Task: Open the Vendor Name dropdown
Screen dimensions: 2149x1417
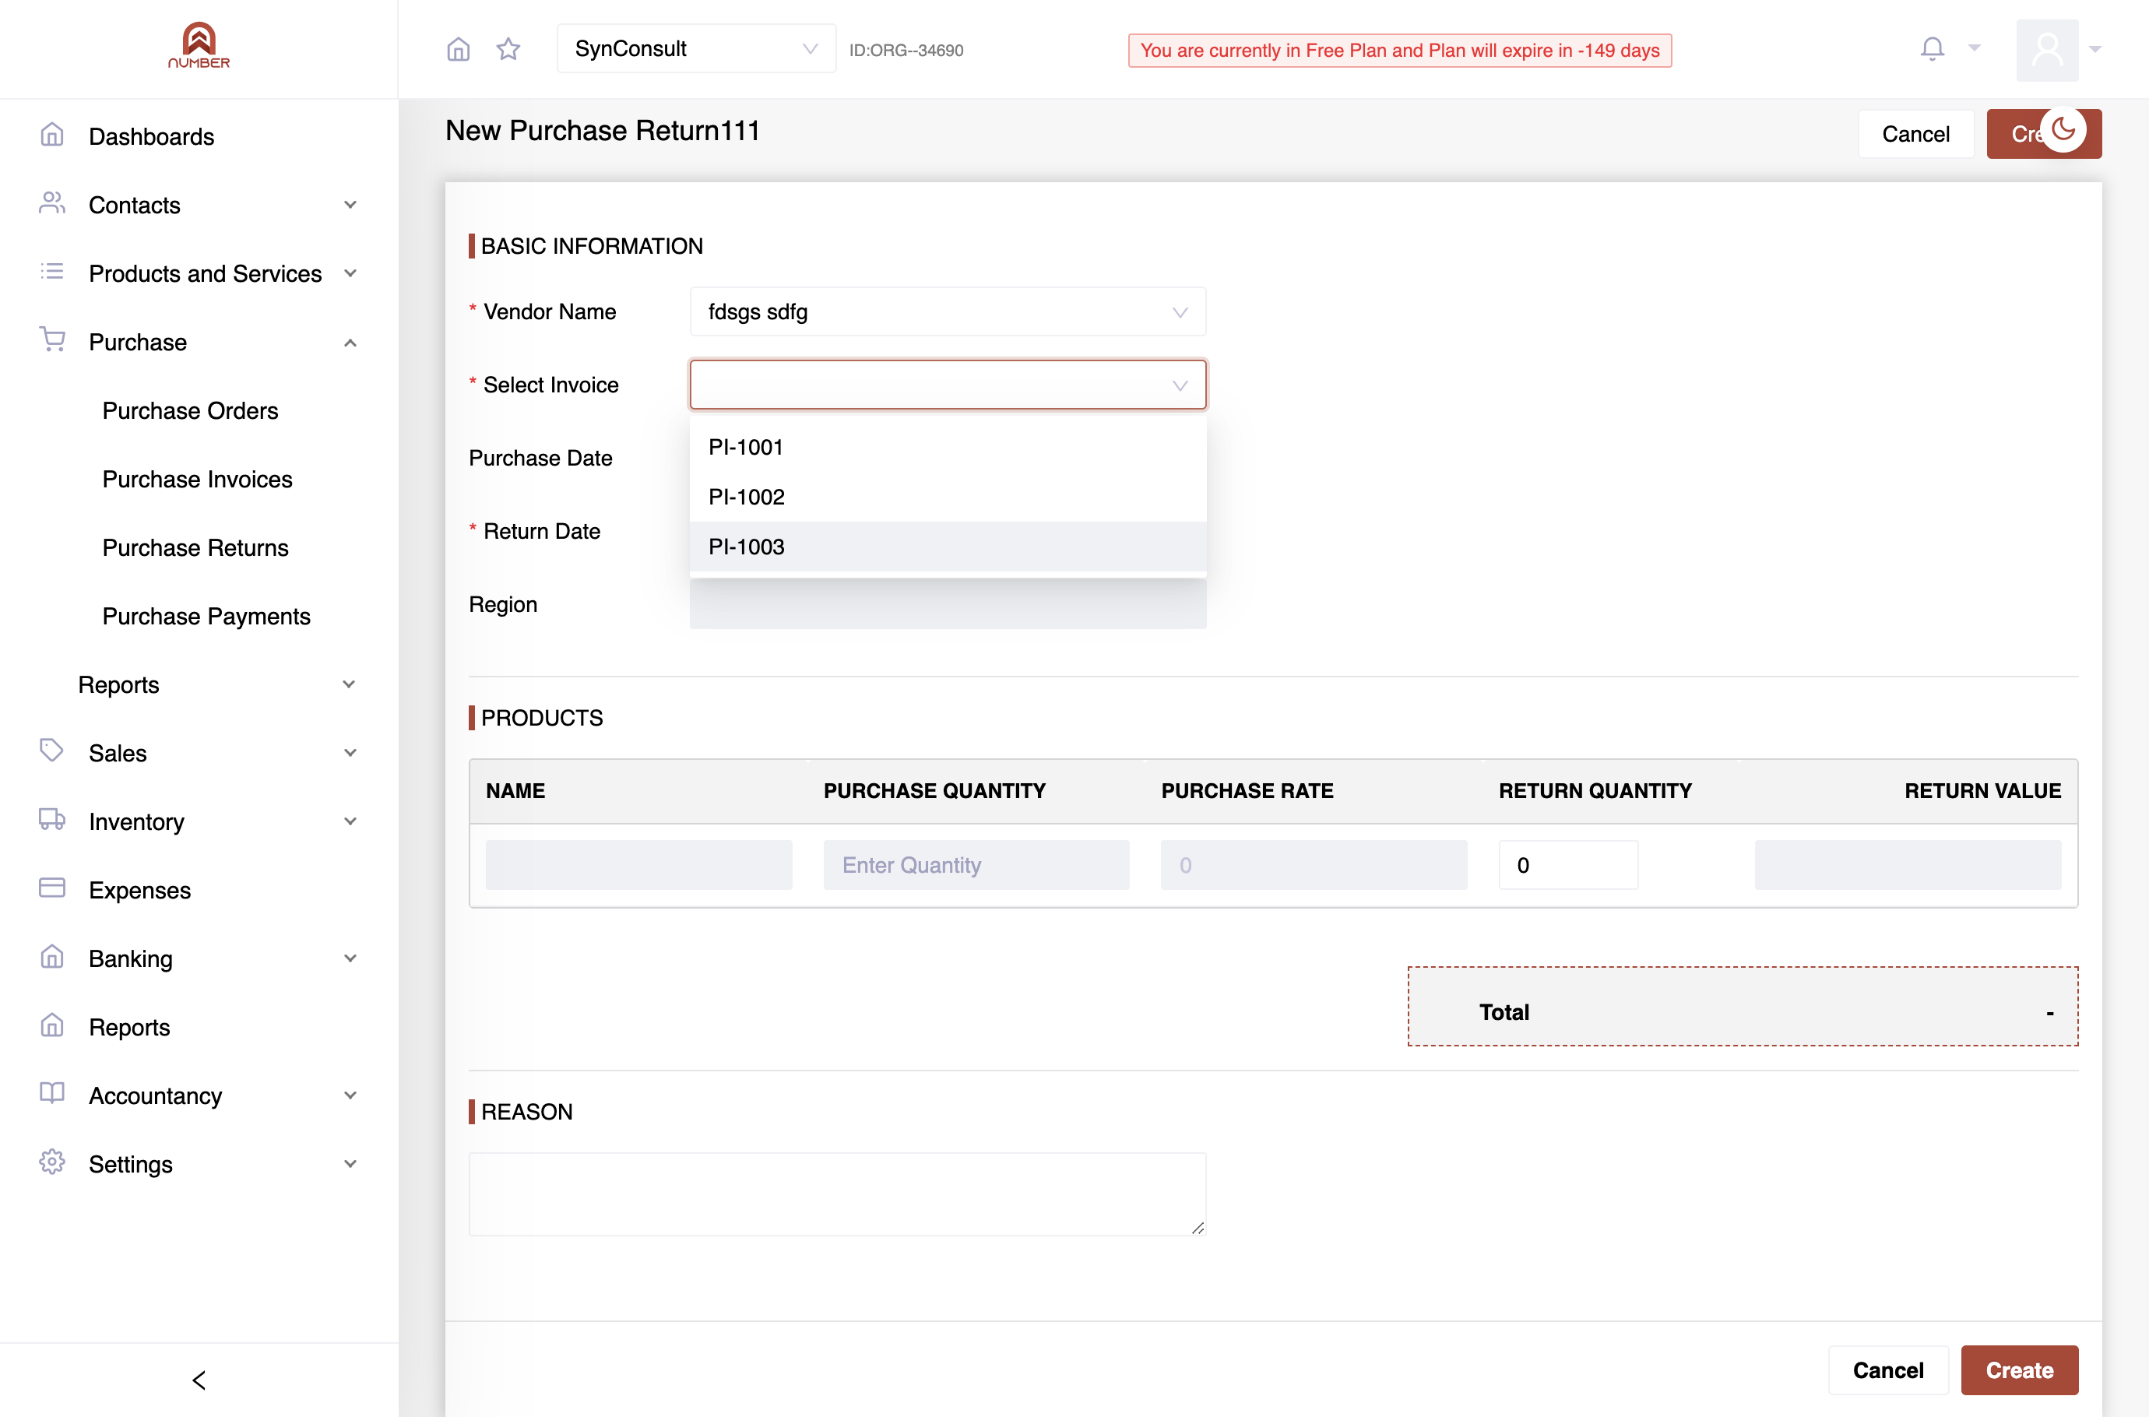Action: click(x=947, y=311)
